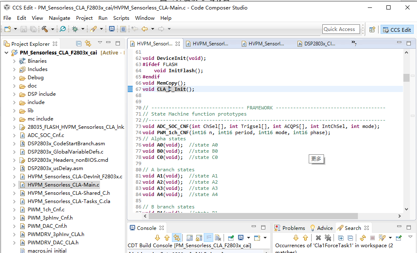This screenshot has height=253, width=417.
Task: Open the Scripts menu
Action: 121,18
